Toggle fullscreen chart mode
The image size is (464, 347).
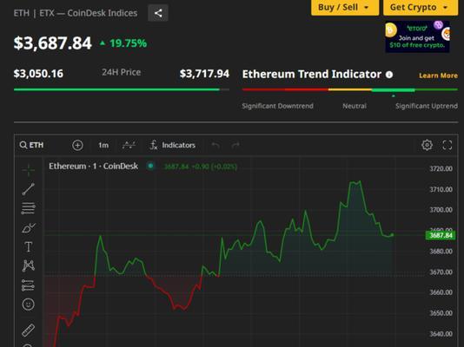pyautogui.click(x=447, y=145)
